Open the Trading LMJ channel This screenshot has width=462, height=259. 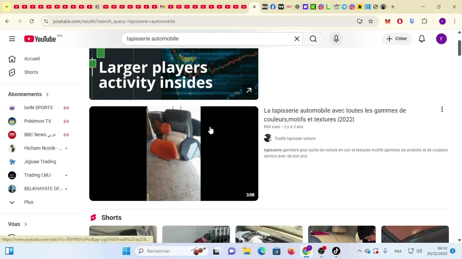[x=39, y=175]
